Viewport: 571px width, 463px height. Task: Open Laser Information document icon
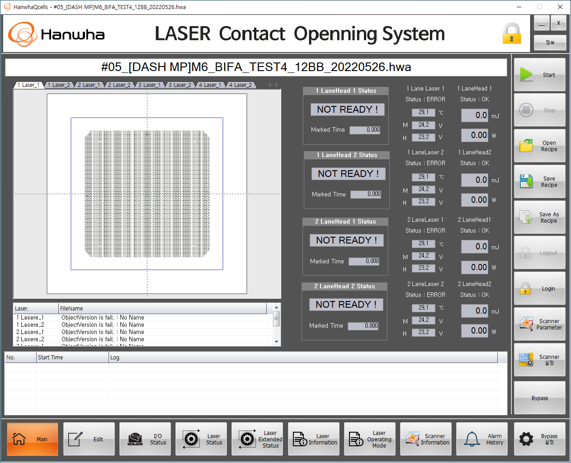pyautogui.click(x=300, y=439)
